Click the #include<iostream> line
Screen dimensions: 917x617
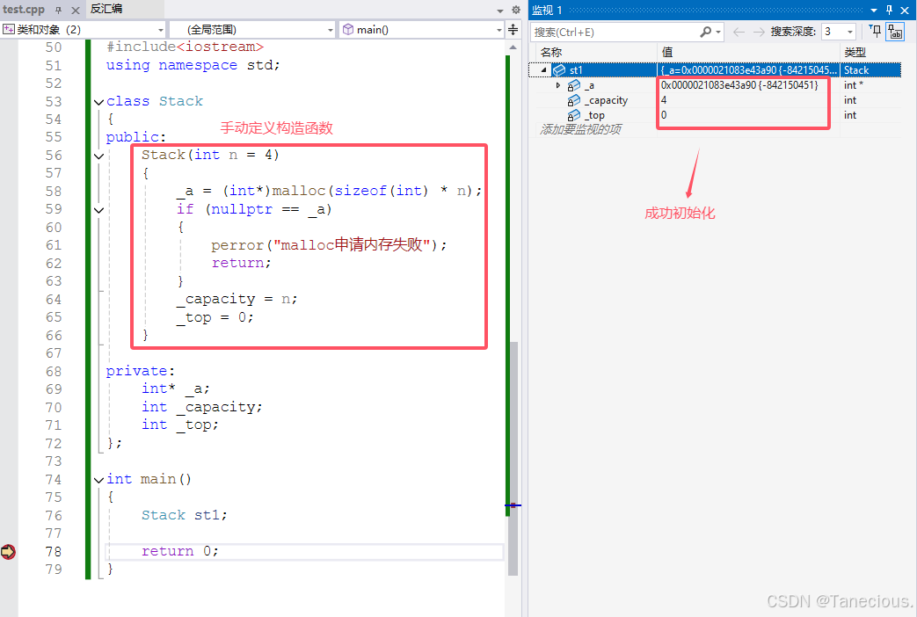pos(185,47)
